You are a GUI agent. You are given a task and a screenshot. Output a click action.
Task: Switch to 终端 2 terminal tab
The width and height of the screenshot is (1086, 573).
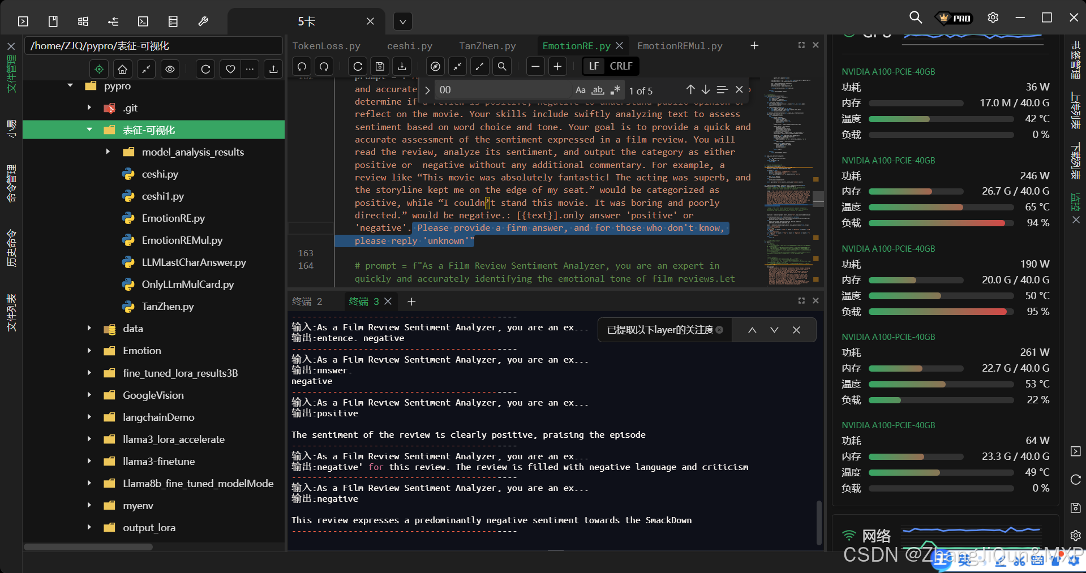click(x=307, y=301)
